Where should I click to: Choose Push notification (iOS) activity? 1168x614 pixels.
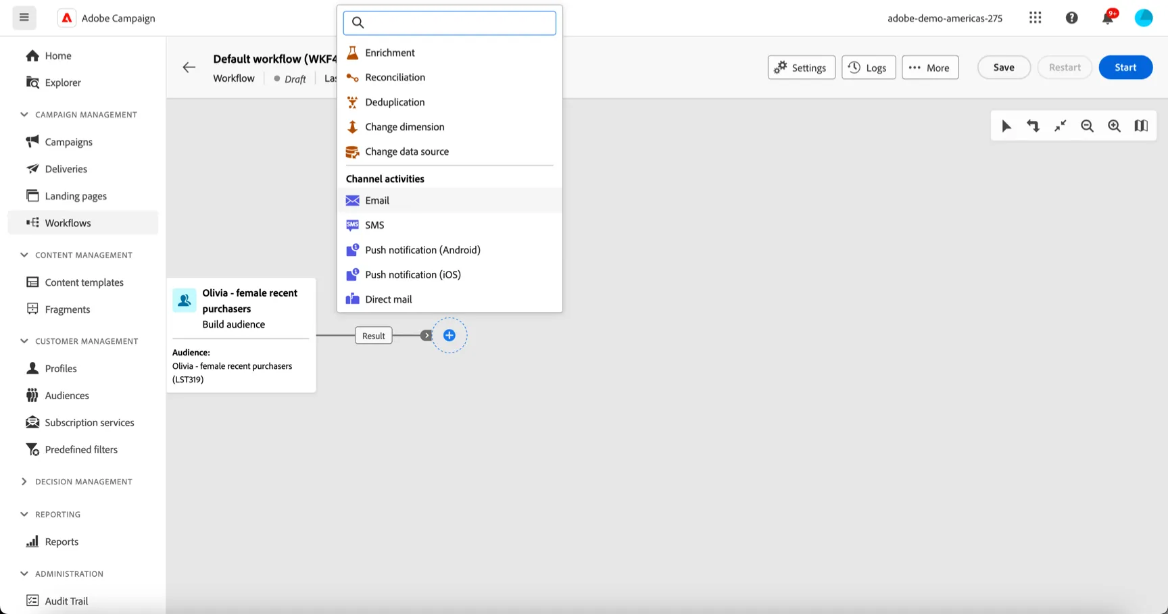pos(449,274)
